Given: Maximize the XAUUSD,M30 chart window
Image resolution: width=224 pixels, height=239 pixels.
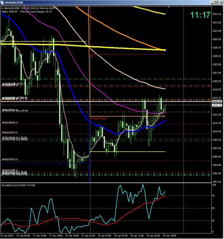Looking at the screenshot, I should 216,2.
